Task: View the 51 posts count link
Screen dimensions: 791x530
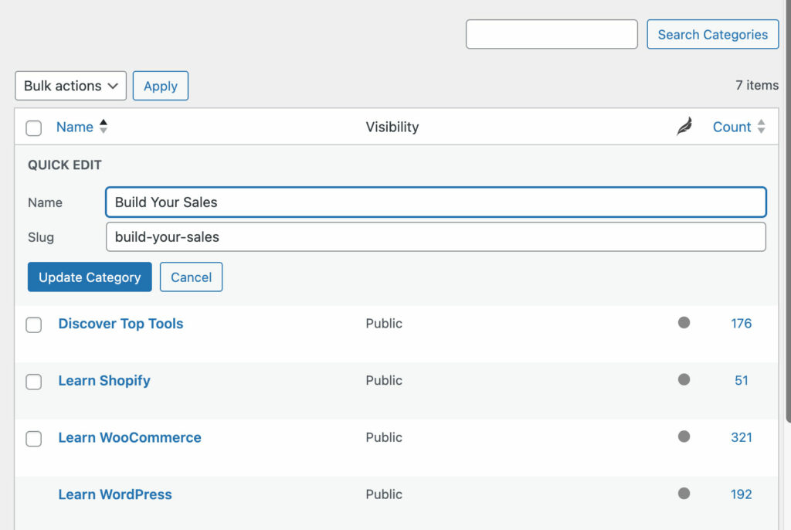Action: click(x=741, y=380)
